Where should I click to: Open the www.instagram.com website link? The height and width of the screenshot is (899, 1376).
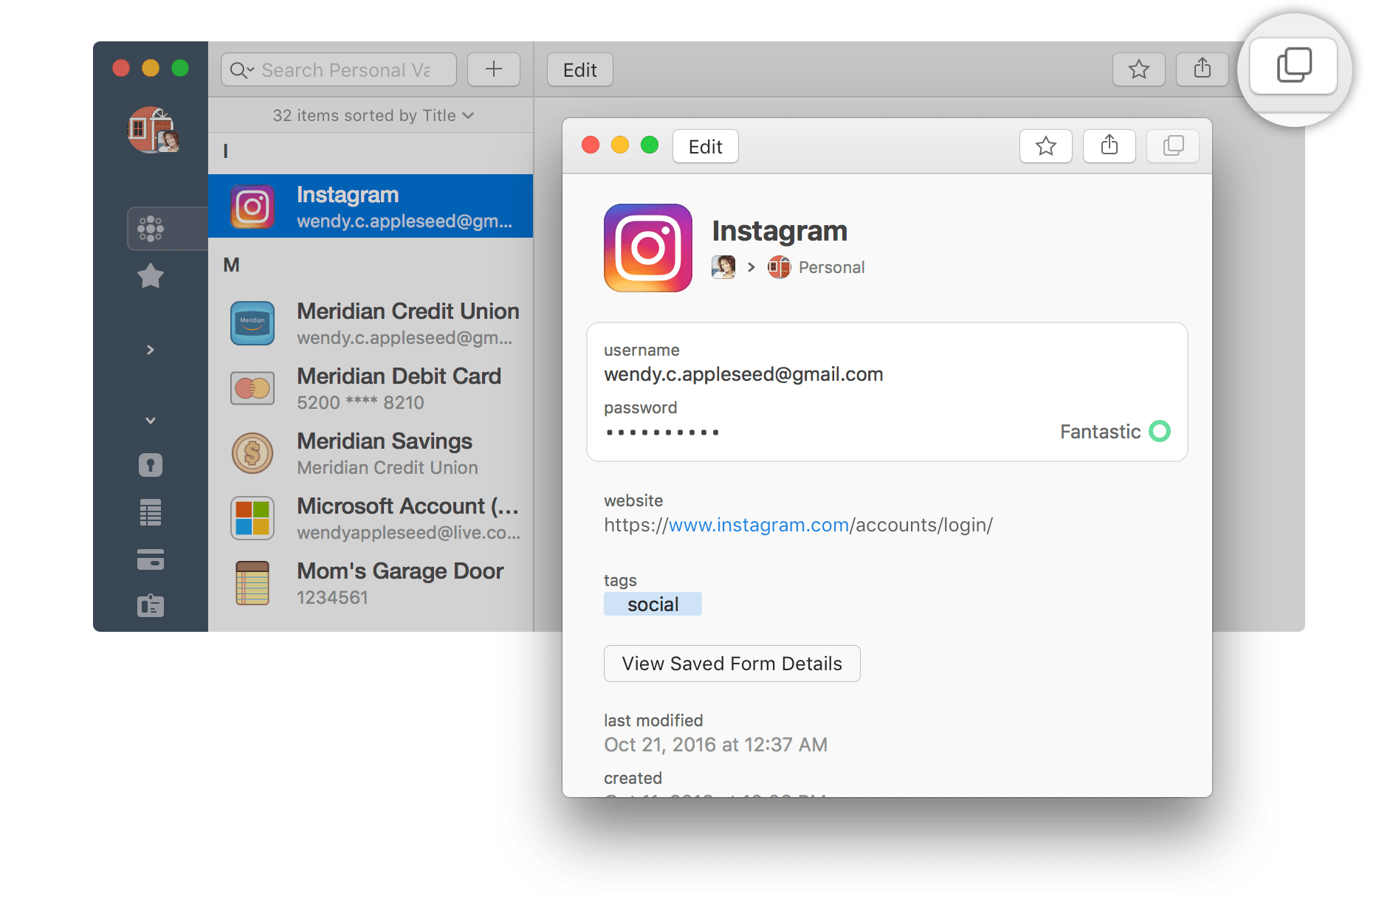(759, 525)
